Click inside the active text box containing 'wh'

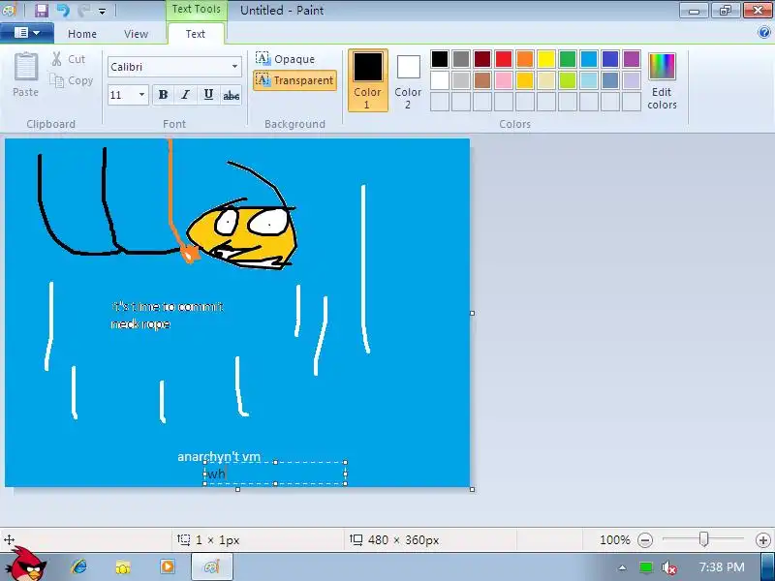coord(275,474)
